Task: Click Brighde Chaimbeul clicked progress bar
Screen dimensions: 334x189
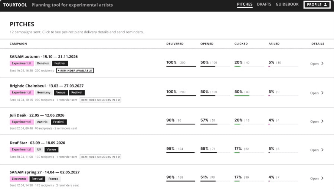Action: pos(249,96)
